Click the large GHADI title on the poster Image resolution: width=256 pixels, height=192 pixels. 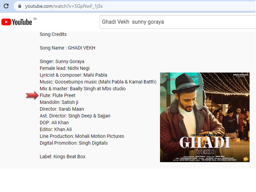pos(205,143)
